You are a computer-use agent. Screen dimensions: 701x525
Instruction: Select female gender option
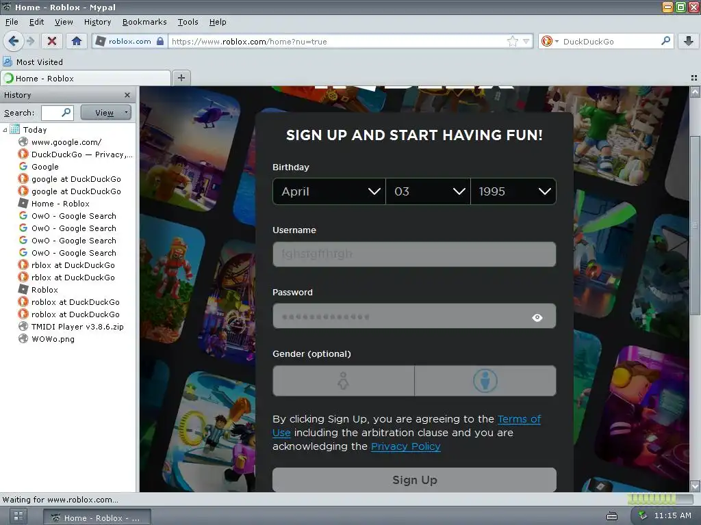344,381
